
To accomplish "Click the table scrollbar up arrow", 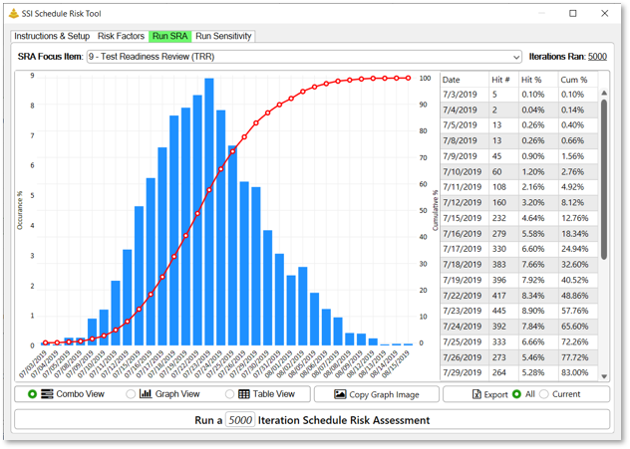I will point(604,93).
